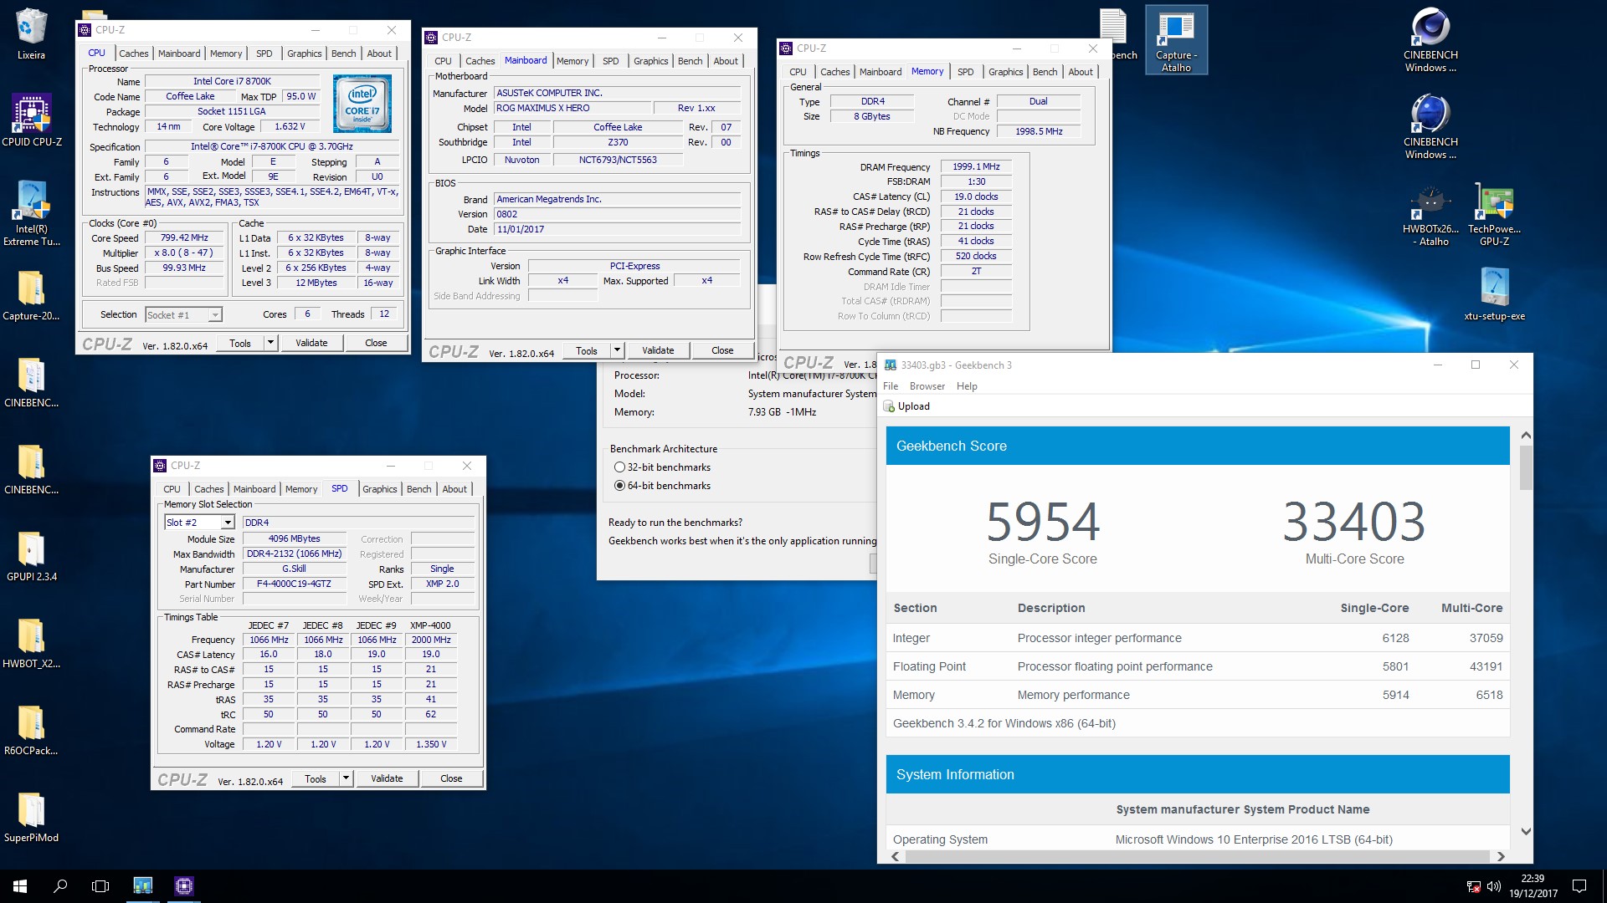Click Tools button in Mainboard window
The image size is (1607, 903).
pos(587,350)
